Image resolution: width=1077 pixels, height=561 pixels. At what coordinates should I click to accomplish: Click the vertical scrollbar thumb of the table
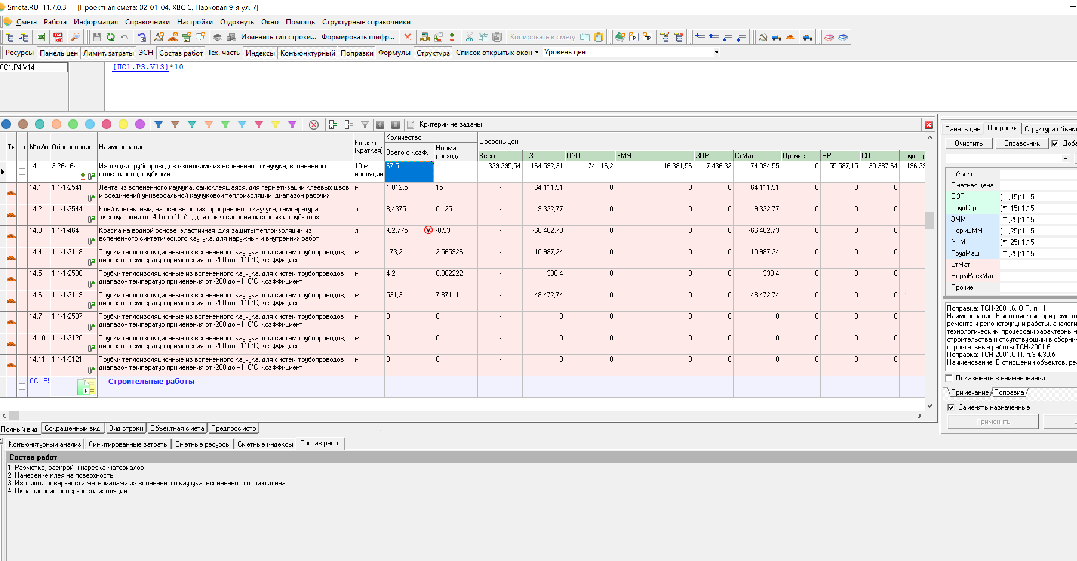929,220
